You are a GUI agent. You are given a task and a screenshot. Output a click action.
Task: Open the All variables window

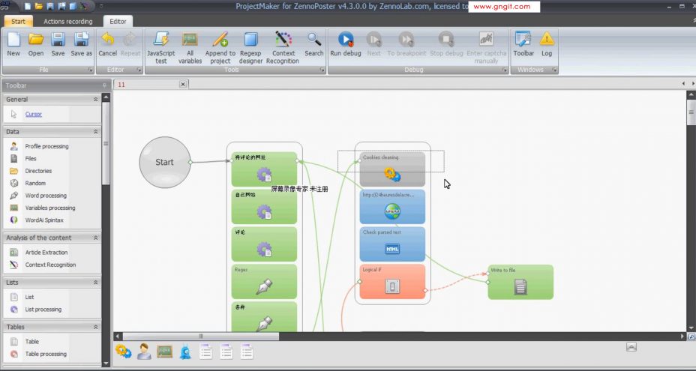pyautogui.click(x=190, y=44)
